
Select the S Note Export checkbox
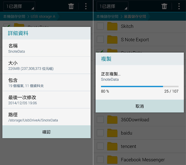tap(100, 40)
